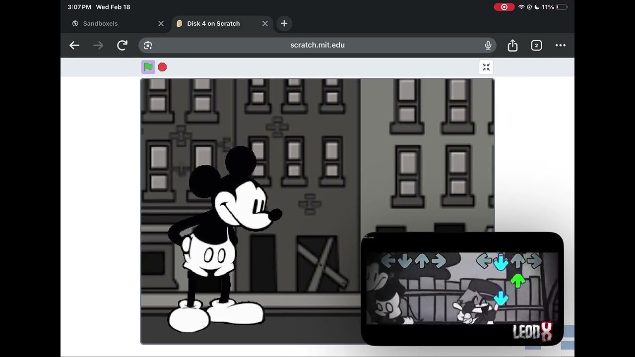635x357 pixels.
Task: Exit full screen mode on the stage
Action: (486, 67)
